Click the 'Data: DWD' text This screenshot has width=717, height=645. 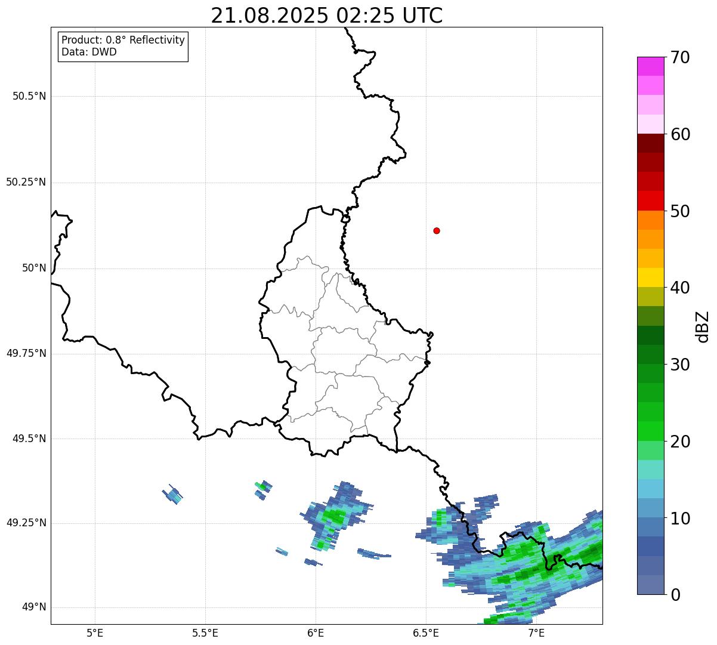[x=89, y=52]
